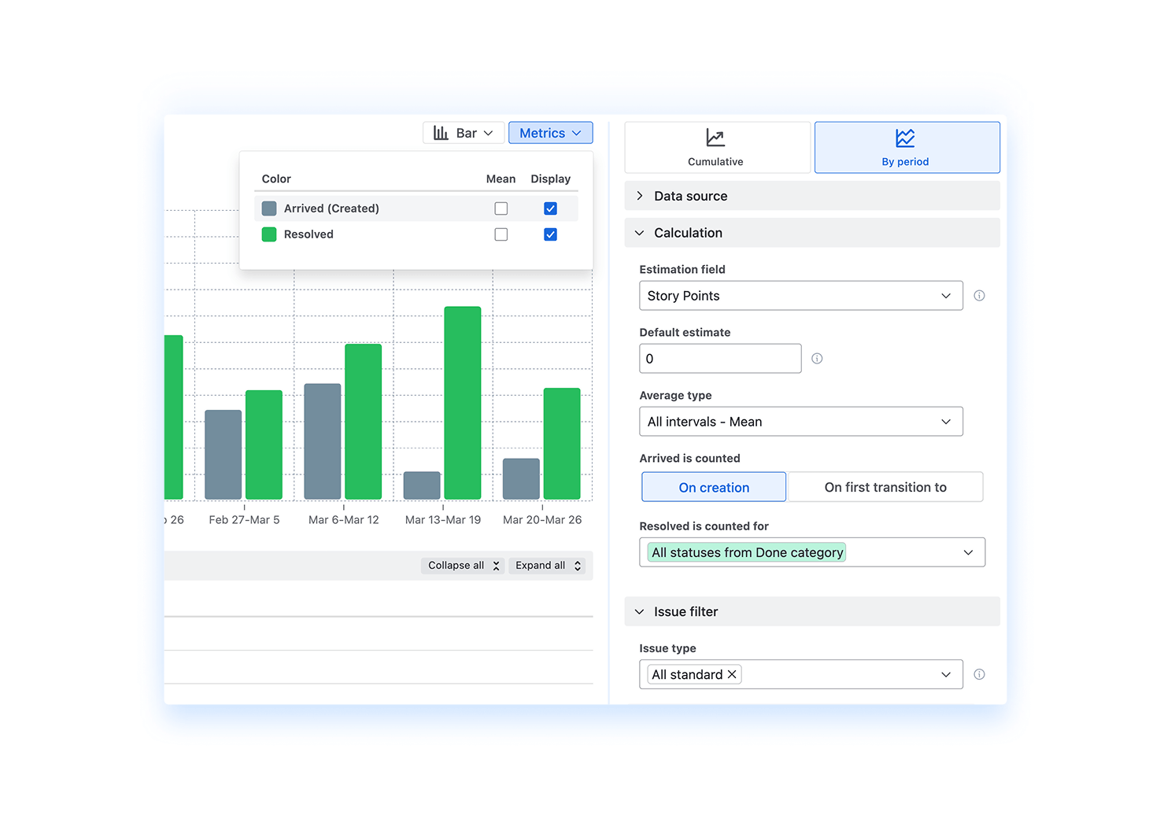The width and height of the screenshot is (1171, 819).
Task: Click the Expand all arrows icon
Action: click(578, 566)
